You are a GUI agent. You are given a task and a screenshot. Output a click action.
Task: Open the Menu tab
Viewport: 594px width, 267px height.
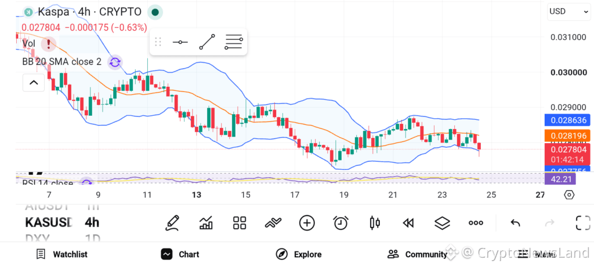coord(537,254)
